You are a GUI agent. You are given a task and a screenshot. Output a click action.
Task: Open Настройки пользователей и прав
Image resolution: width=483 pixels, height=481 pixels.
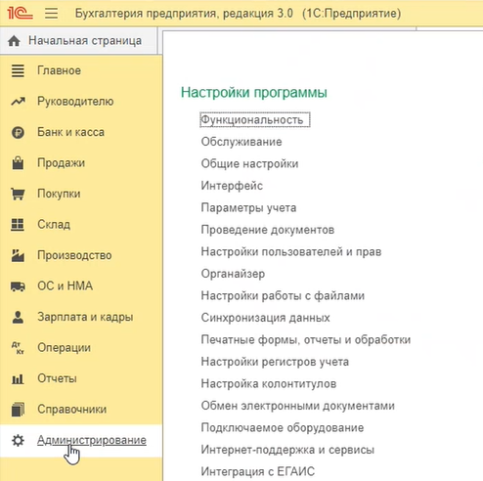tap(291, 252)
